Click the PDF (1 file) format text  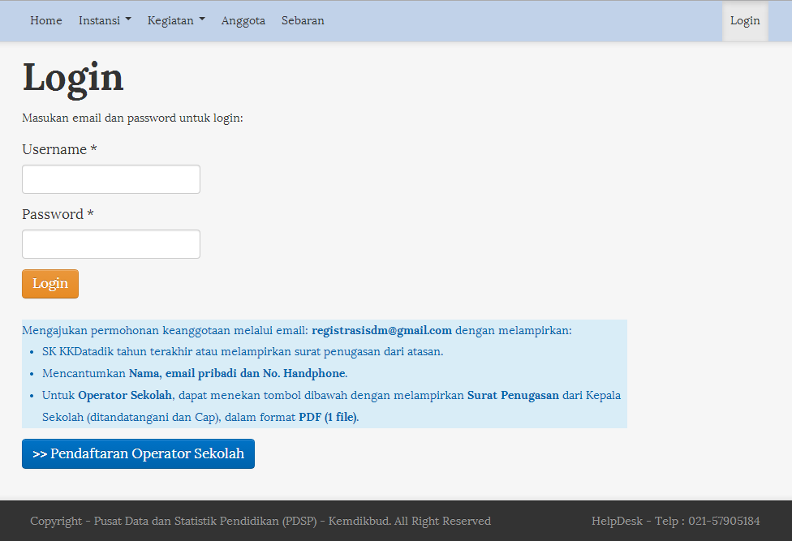click(x=327, y=416)
